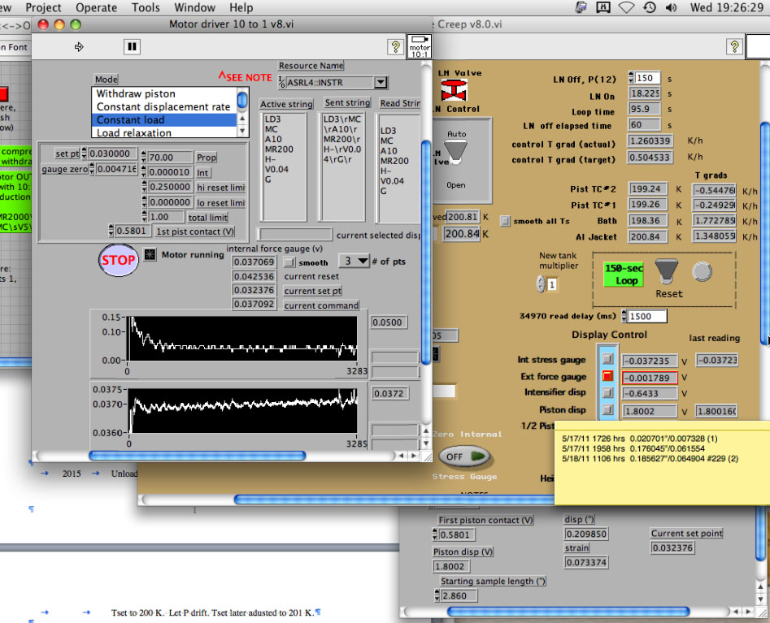
Task: Click the Time Machine menu bar icon
Action: [x=649, y=7]
